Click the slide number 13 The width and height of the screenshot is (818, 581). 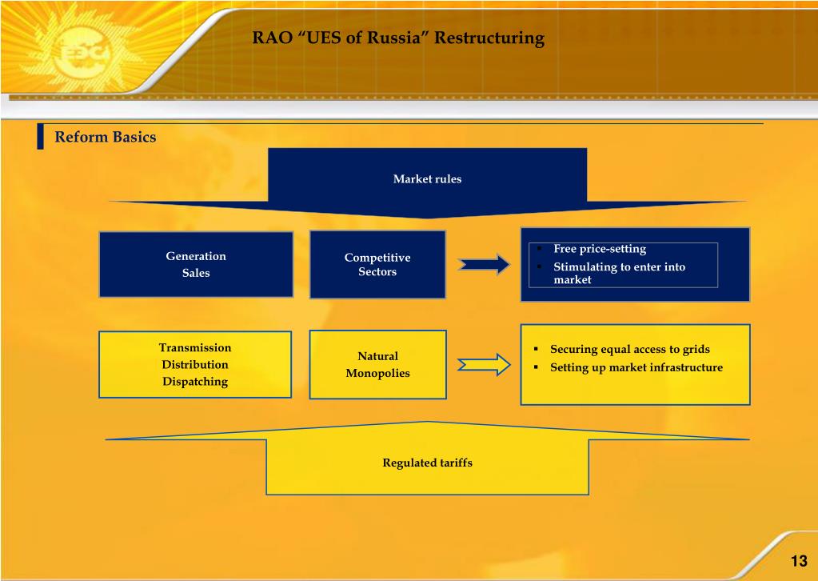click(x=799, y=561)
